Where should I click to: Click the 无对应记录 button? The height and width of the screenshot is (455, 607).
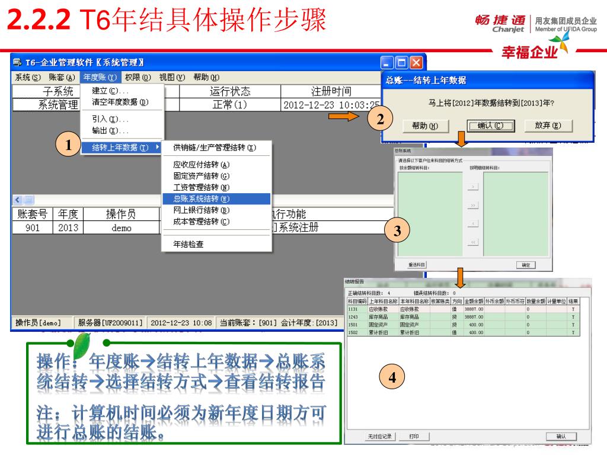379,437
